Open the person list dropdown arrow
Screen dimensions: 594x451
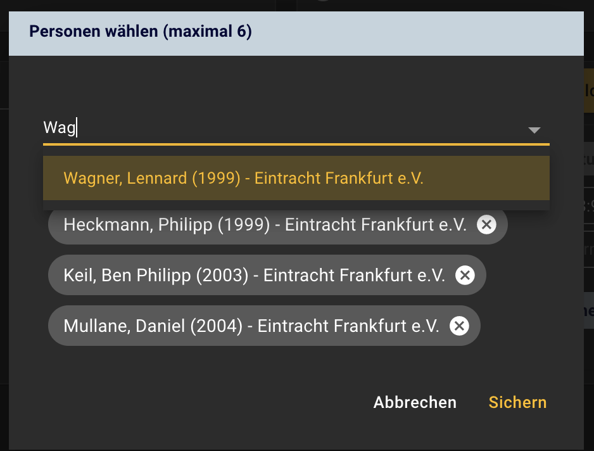coord(534,130)
